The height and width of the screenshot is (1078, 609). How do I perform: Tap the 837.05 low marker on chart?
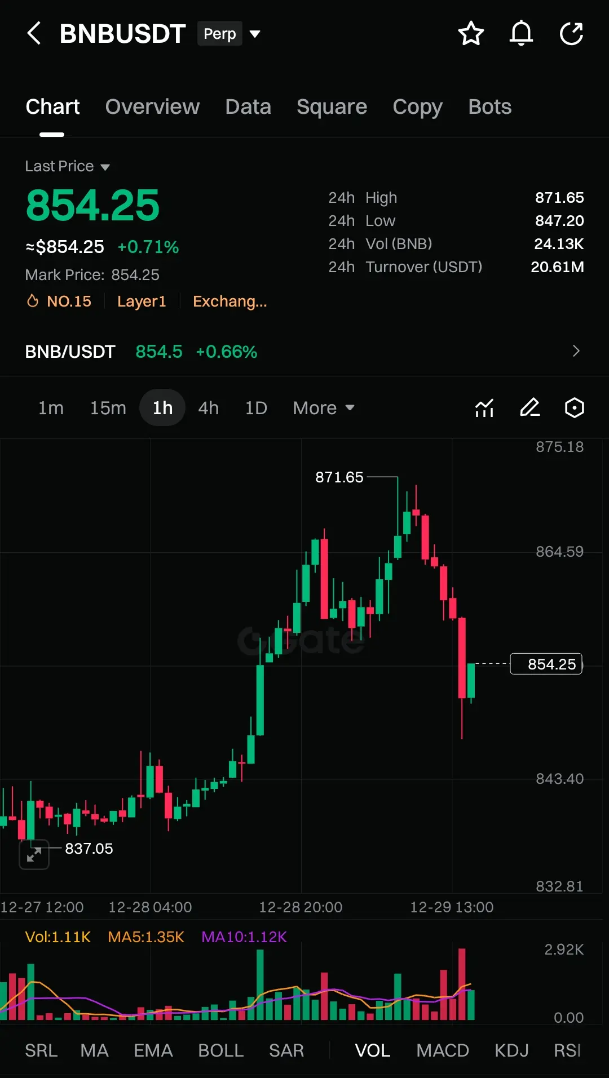coord(89,849)
